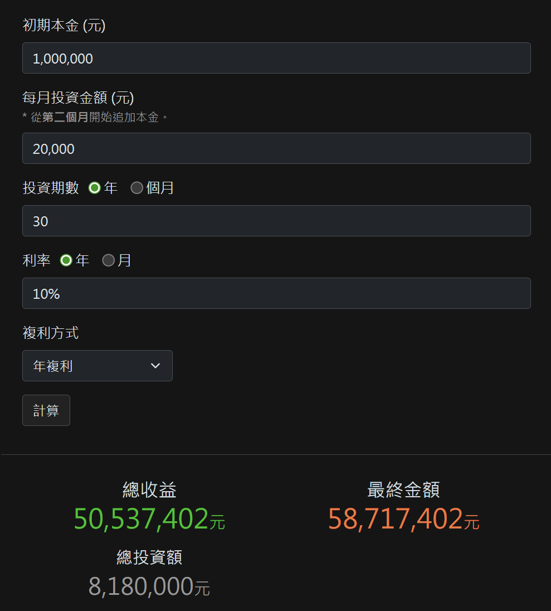Click the investment period field showing 30
551x611 pixels.
pos(276,221)
